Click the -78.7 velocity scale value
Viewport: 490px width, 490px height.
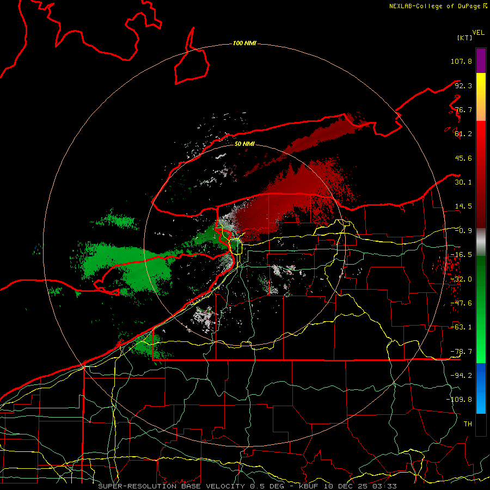461,352
